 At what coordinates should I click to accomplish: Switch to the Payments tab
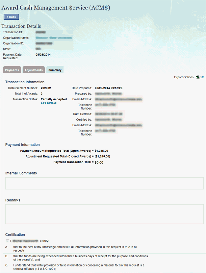point(12,70)
